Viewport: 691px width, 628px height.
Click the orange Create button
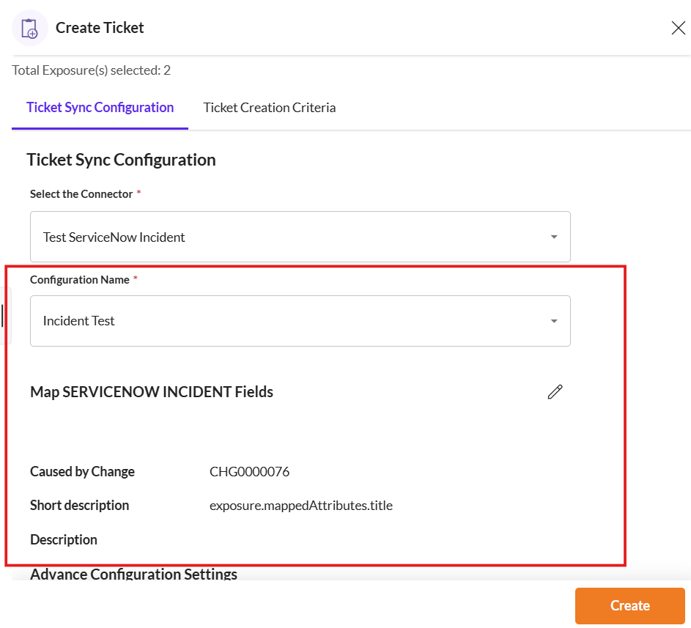pos(629,605)
